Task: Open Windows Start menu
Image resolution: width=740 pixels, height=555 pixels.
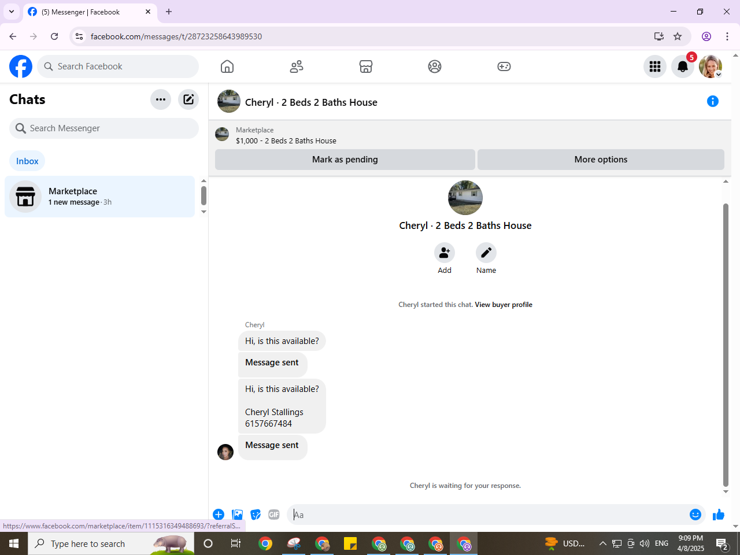Action: (x=14, y=543)
